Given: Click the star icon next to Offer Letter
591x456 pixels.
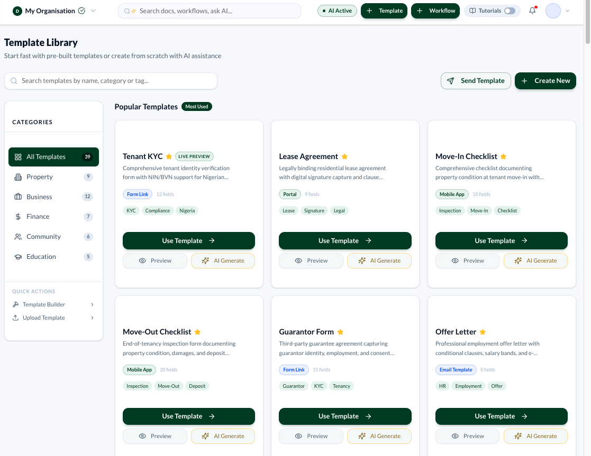Looking at the screenshot, I should tap(483, 332).
